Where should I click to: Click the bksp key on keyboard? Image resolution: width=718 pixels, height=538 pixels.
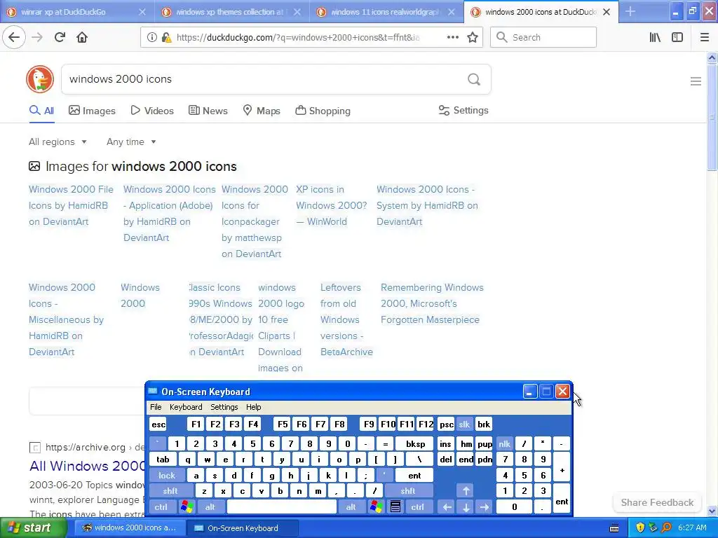coord(415,443)
